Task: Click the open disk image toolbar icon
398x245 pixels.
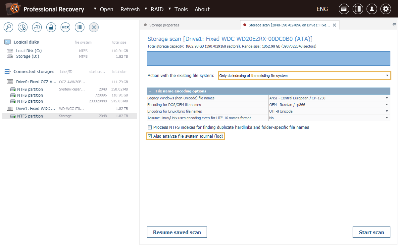Action: tap(37, 27)
